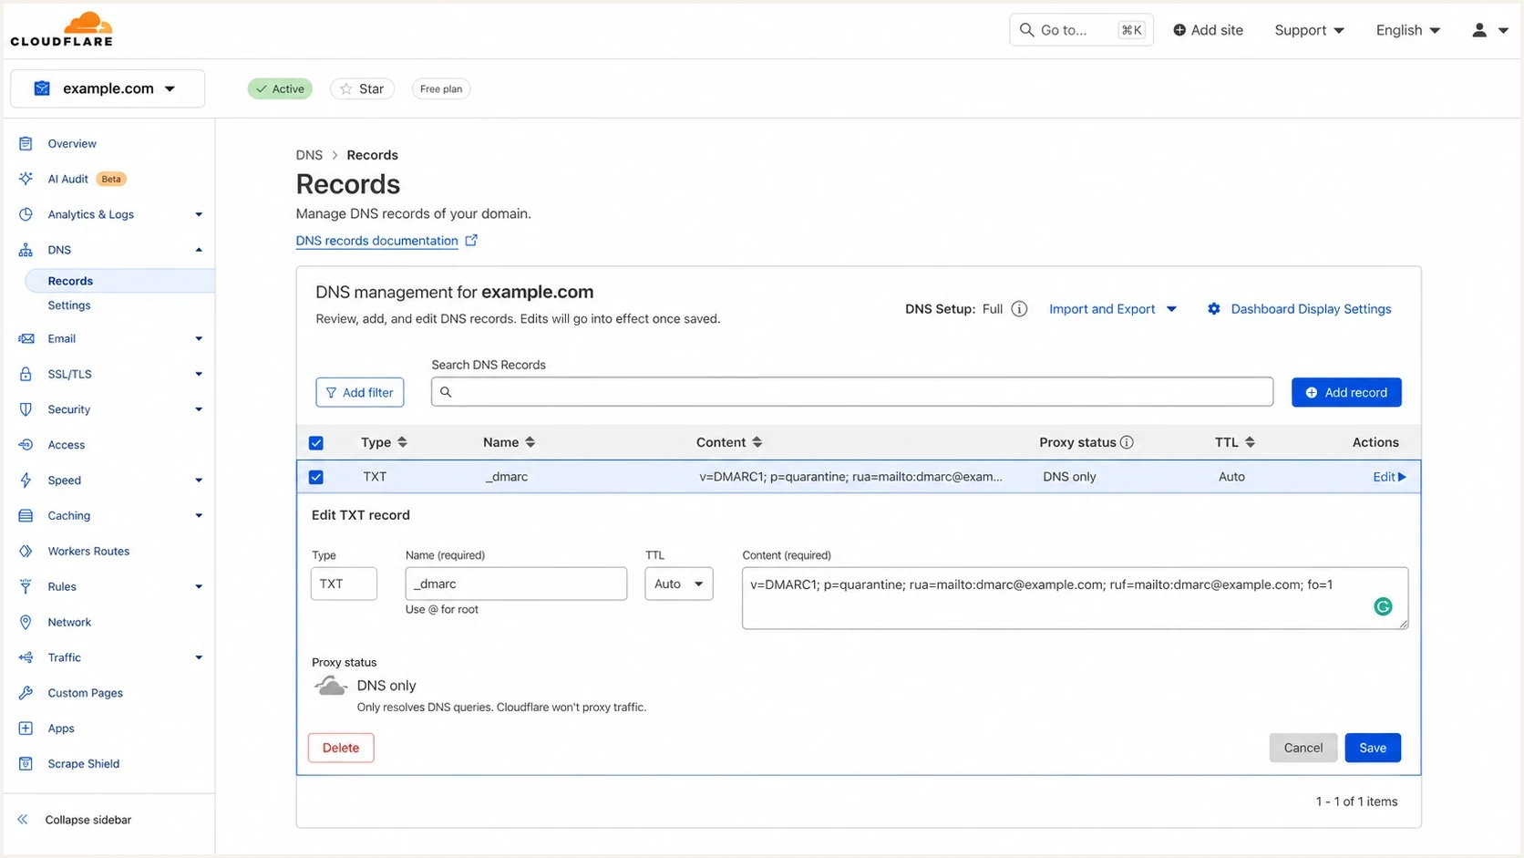
Task: Toggle the select-all checkbox in table header
Action: [x=316, y=443]
